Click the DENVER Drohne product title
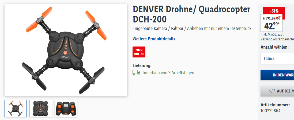 click(x=191, y=14)
